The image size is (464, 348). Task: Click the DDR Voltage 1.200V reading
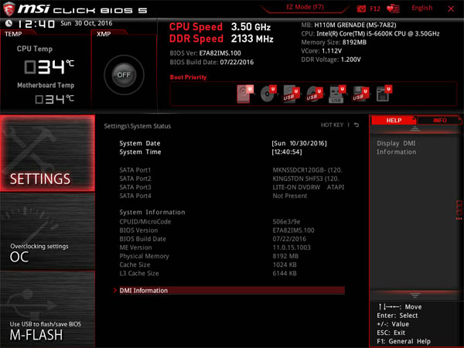tap(331, 60)
